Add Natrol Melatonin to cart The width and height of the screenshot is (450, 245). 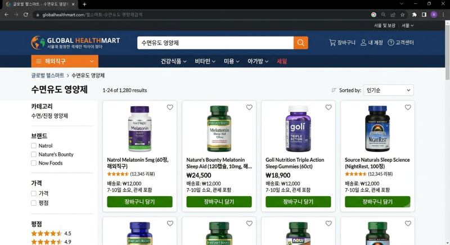pyautogui.click(x=139, y=202)
